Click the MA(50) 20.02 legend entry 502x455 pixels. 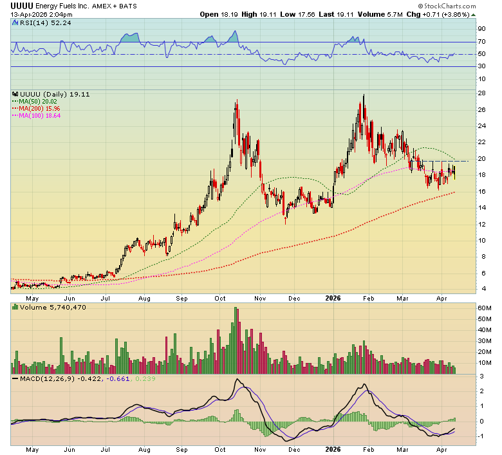pyautogui.click(x=35, y=102)
